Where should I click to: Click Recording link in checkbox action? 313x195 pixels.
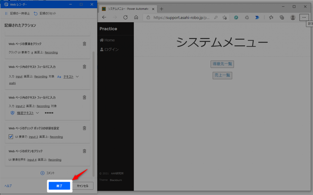(56, 137)
